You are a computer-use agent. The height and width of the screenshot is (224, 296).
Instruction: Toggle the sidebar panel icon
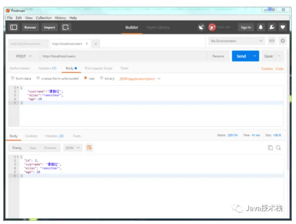coord(13,27)
